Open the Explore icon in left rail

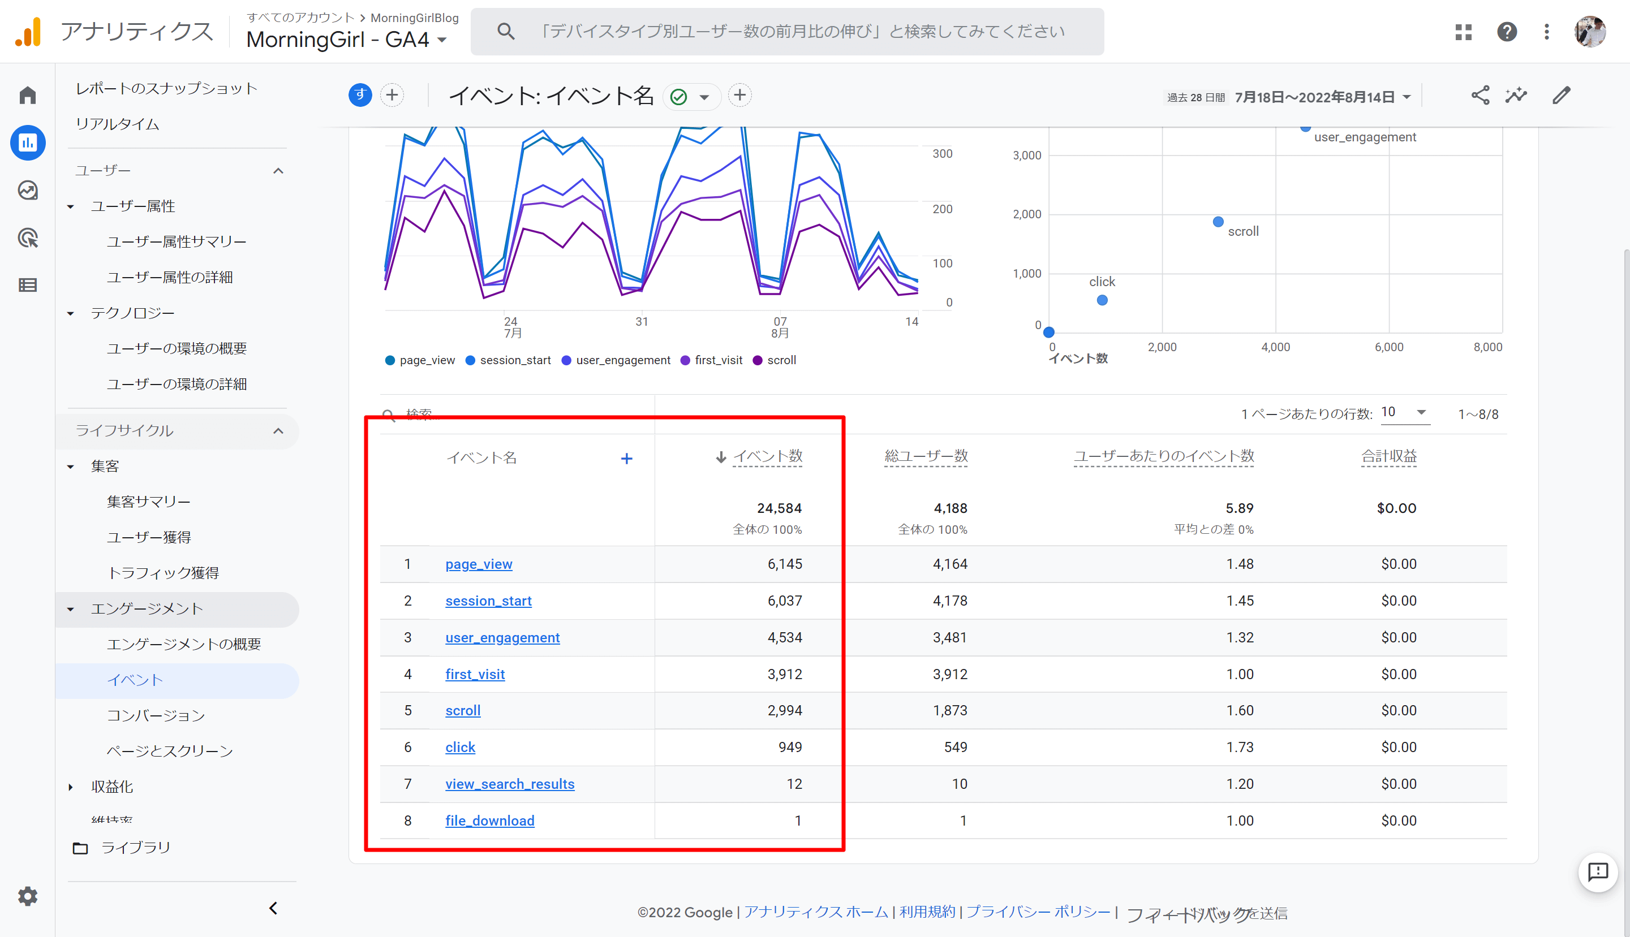(28, 191)
